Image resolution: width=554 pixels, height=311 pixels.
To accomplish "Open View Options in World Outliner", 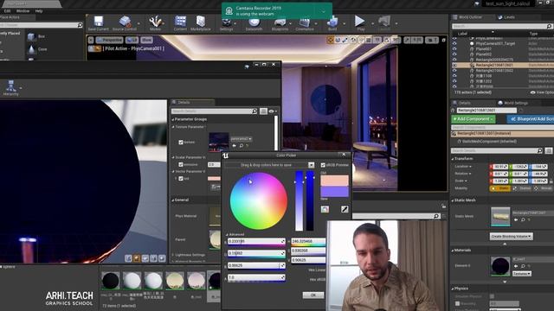I will coord(542,92).
